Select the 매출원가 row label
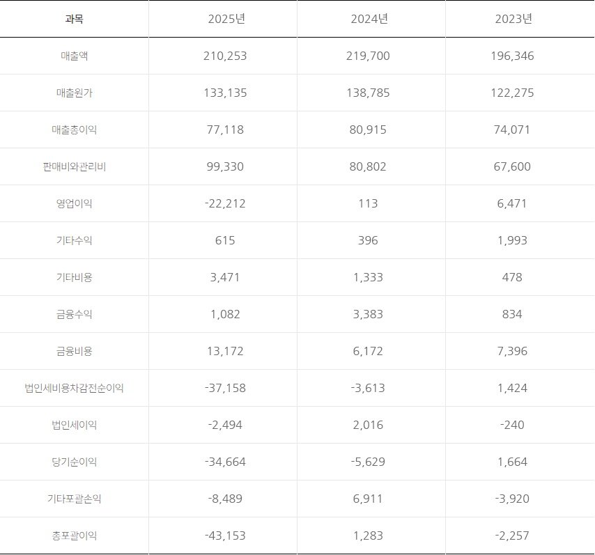 [74, 93]
